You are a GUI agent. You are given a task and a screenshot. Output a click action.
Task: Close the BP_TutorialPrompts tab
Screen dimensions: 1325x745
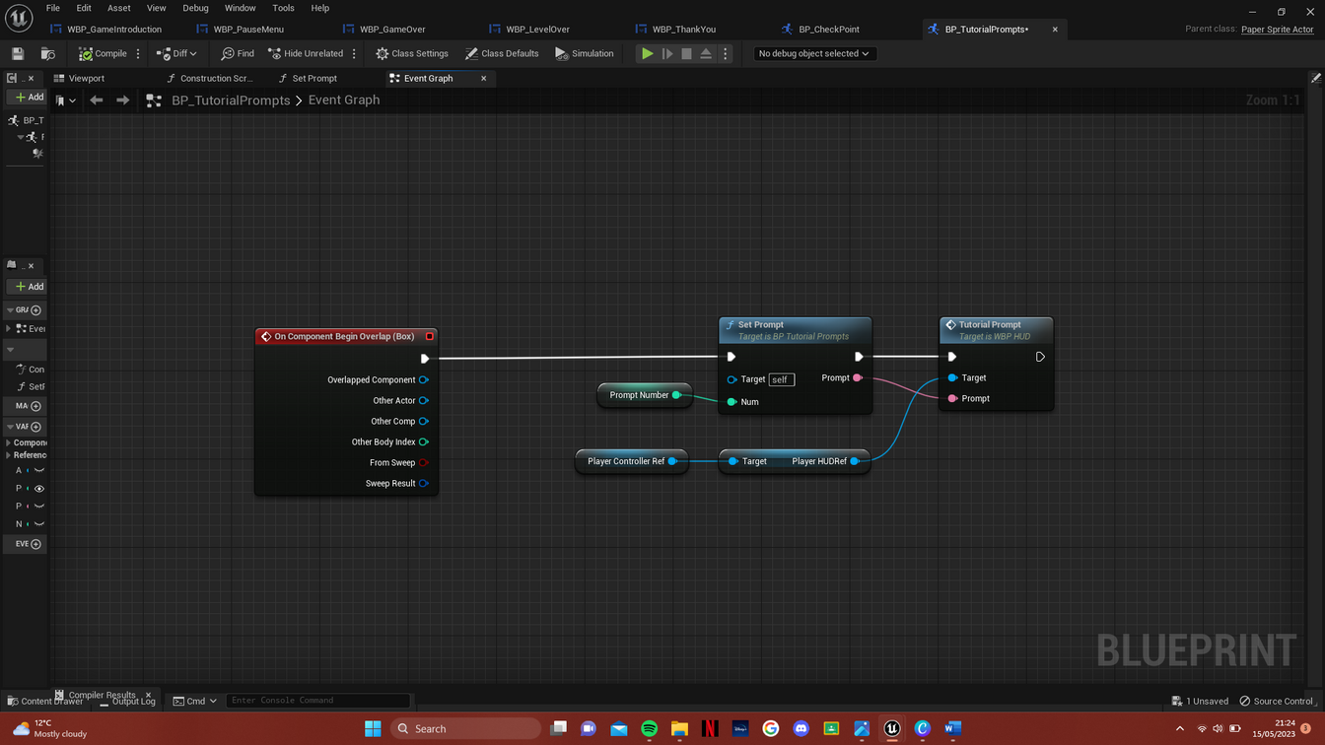[x=1055, y=30]
